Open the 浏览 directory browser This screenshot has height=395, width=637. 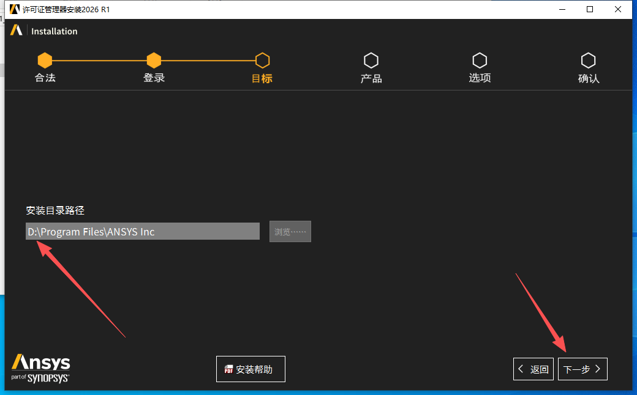pos(290,231)
